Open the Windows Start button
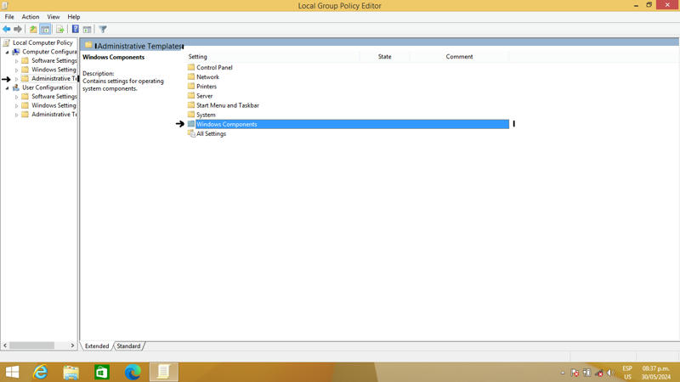The image size is (680, 382). [12, 372]
